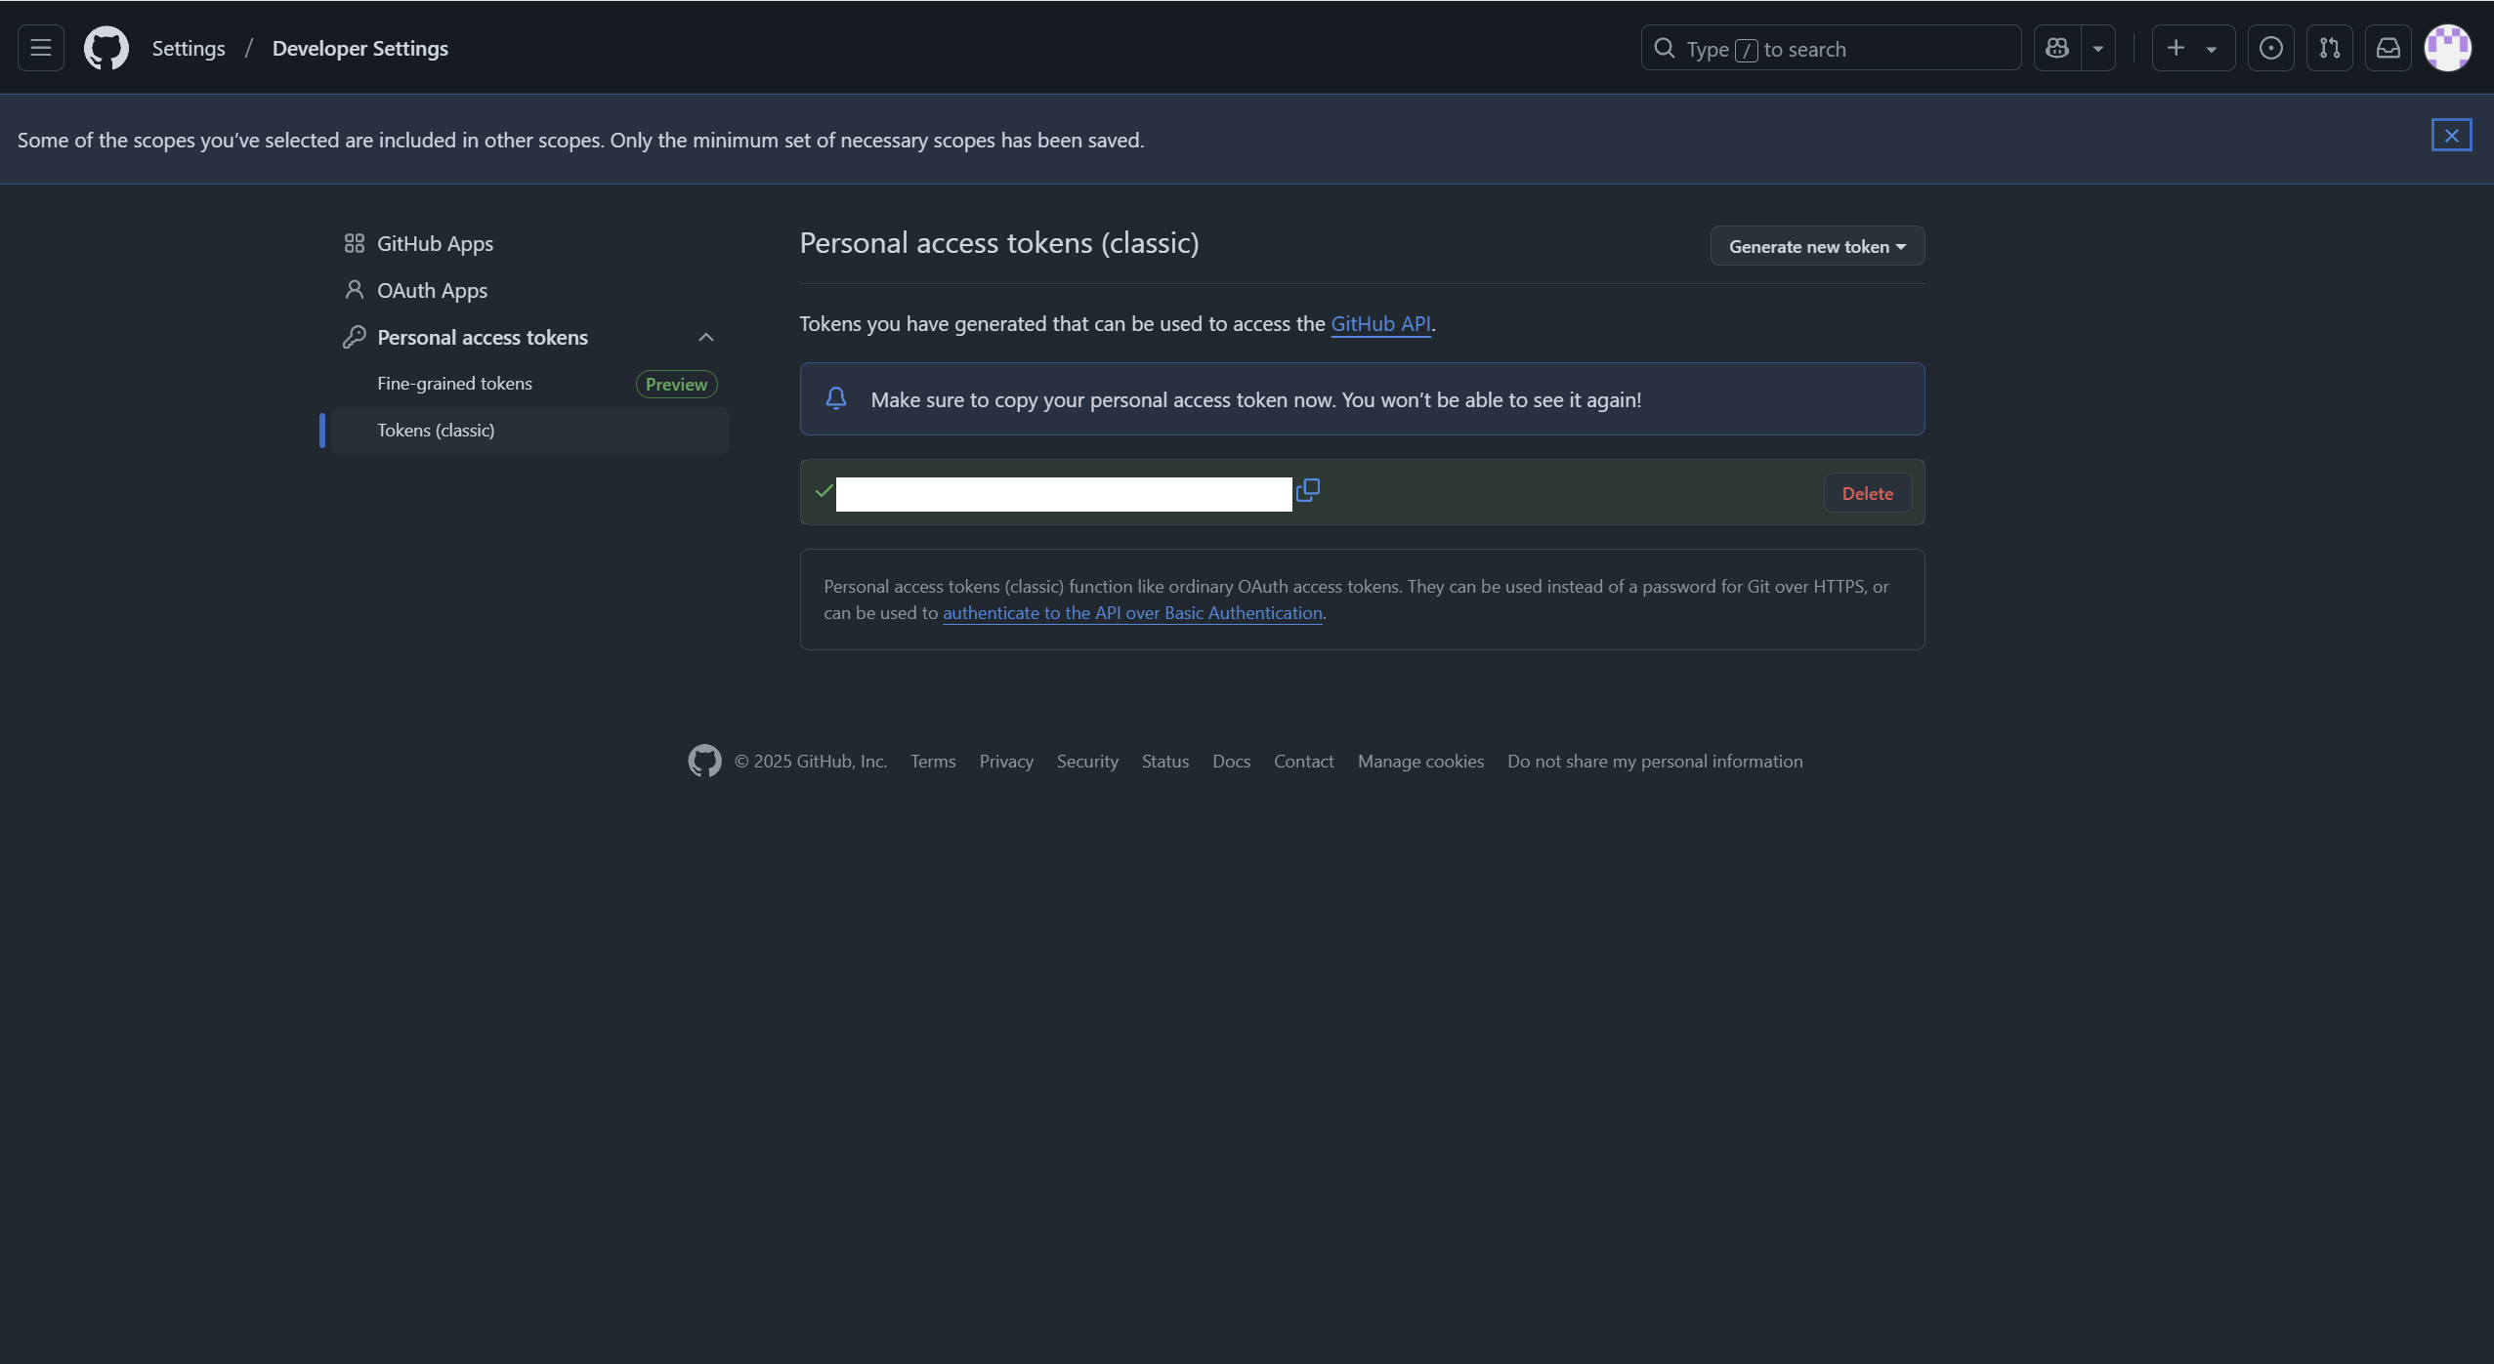Open pull requests icon in header
Screen dimensions: 2494x1364
pyautogui.click(x=2330, y=48)
